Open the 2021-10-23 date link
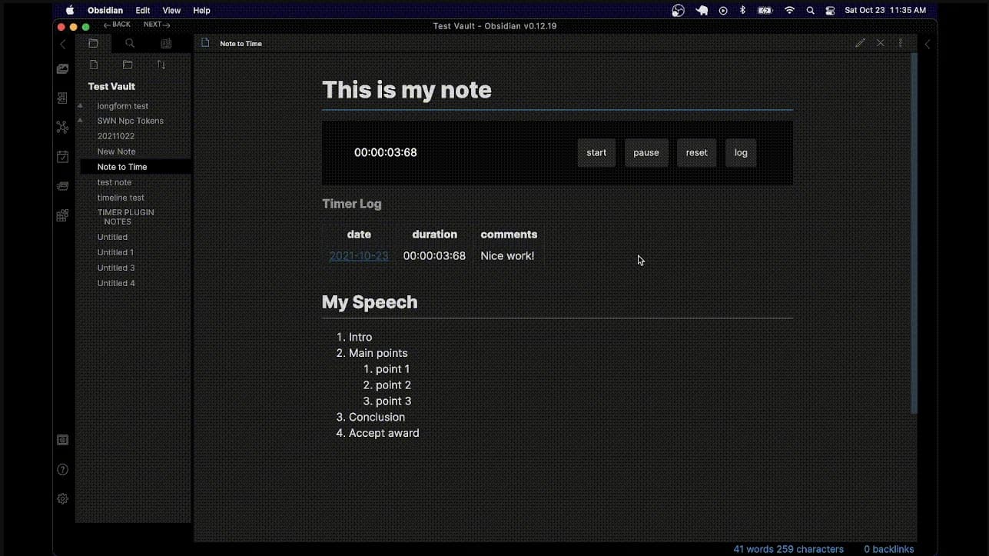Screen dimensions: 989x556 tap(359, 256)
